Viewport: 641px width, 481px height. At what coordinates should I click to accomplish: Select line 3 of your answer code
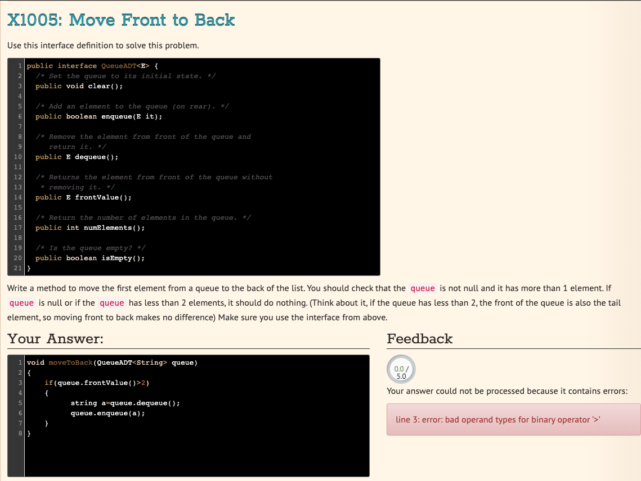[96, 383]
